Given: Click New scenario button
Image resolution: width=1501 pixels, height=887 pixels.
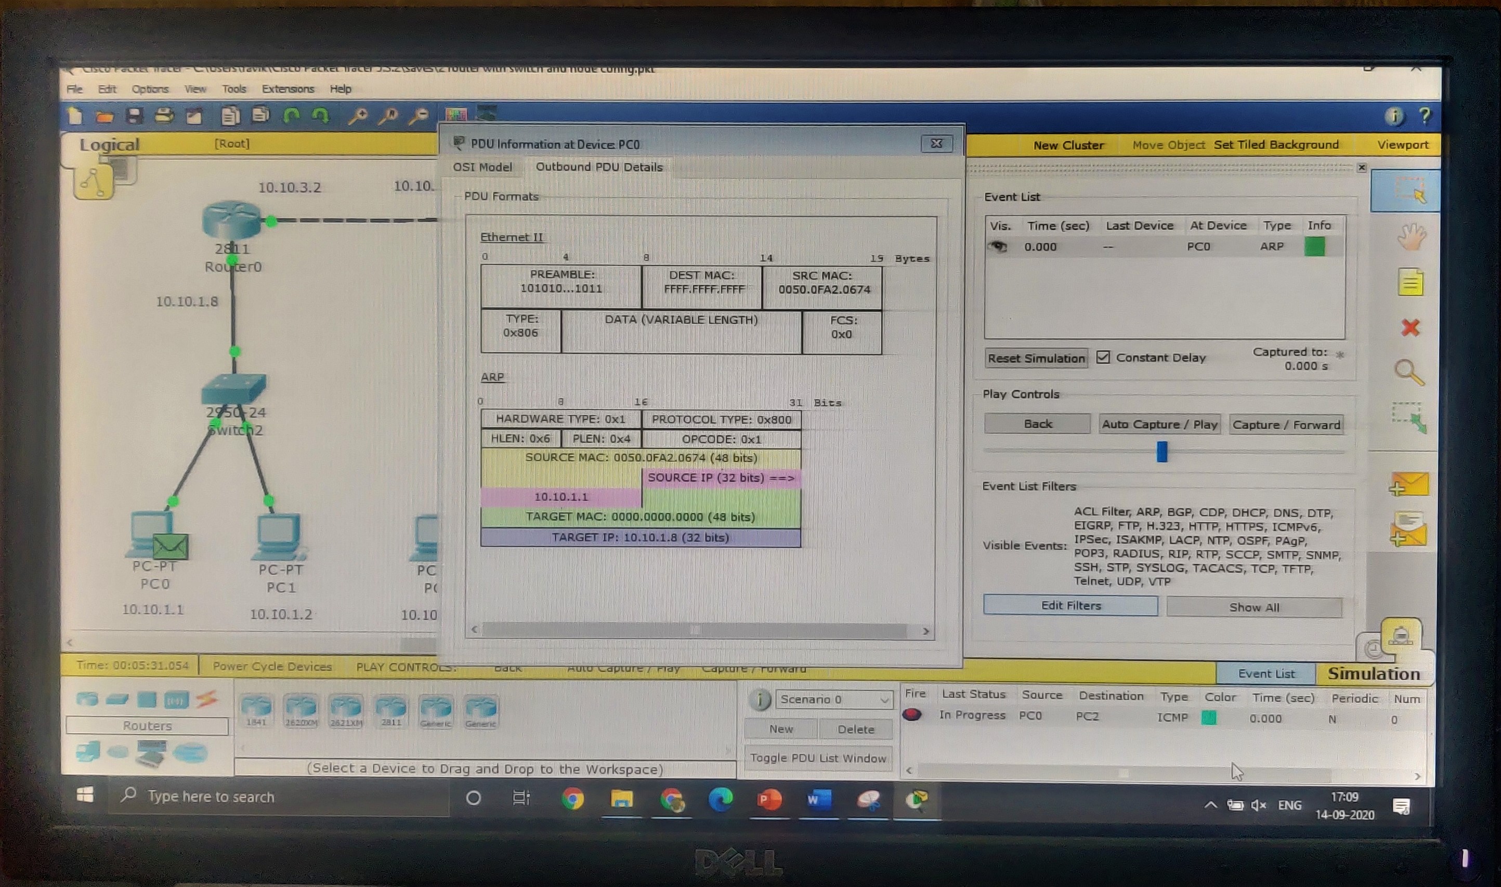Looking at the screenshot, I should pos(780,729).
